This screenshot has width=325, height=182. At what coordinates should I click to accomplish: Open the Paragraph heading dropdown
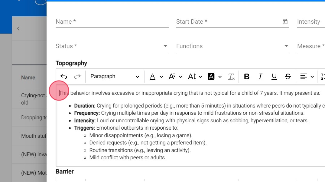click(x=115, y=77)
